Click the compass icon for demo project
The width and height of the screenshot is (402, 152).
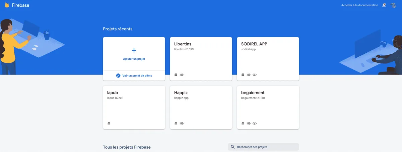[118, 75]
